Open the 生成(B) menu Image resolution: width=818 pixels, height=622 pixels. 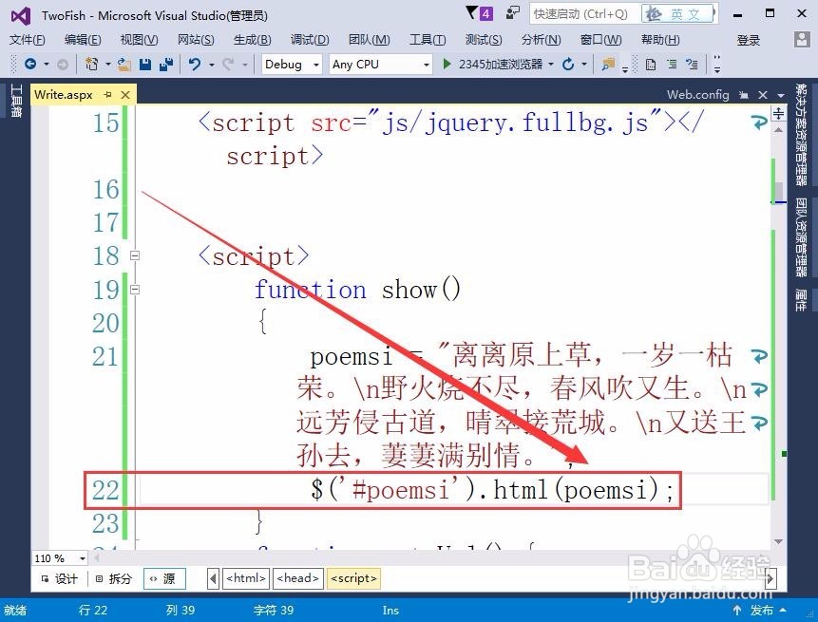[x=253, y=40]
